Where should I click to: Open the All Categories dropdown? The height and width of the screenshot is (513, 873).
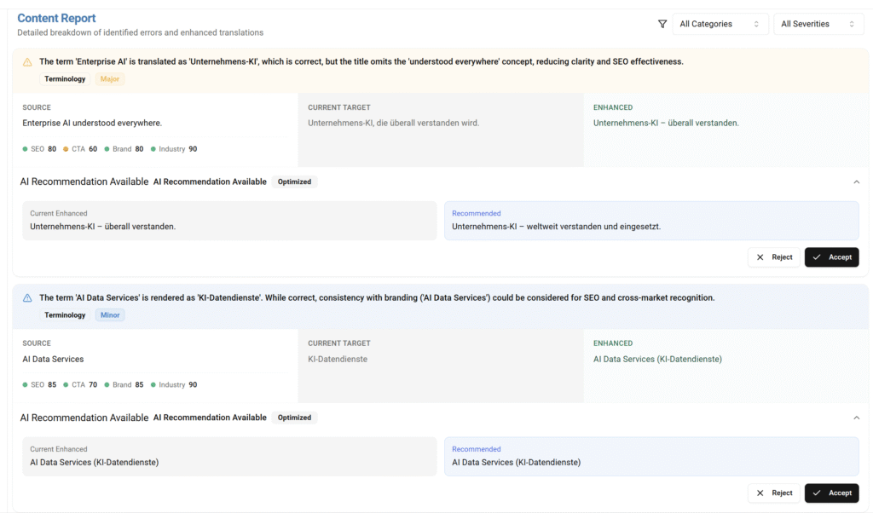tap(720, 24)
